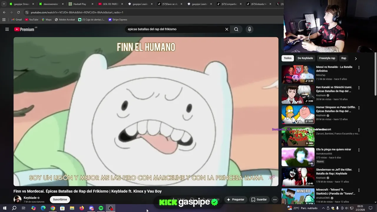This screenshot has height=212, width=377.
Task: Open Spotify from the taskbar
Action: click(x=101, y=208)
